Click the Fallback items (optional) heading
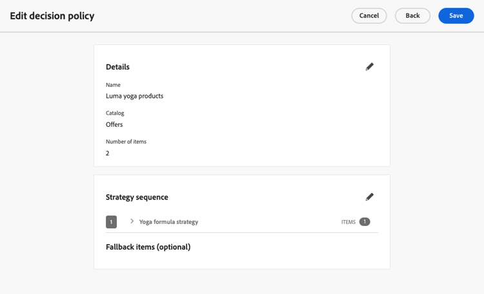Screen dimensions: 484x294 (148, 247)
